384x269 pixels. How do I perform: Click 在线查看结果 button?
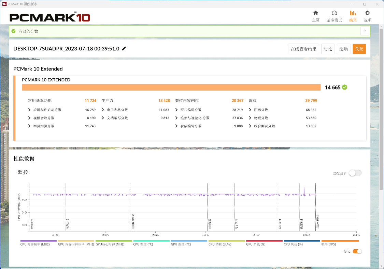coord(303,49)
